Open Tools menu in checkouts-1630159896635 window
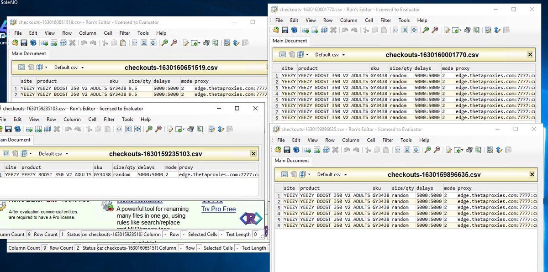This screenshot has width=548, height=272. [406, 140]
